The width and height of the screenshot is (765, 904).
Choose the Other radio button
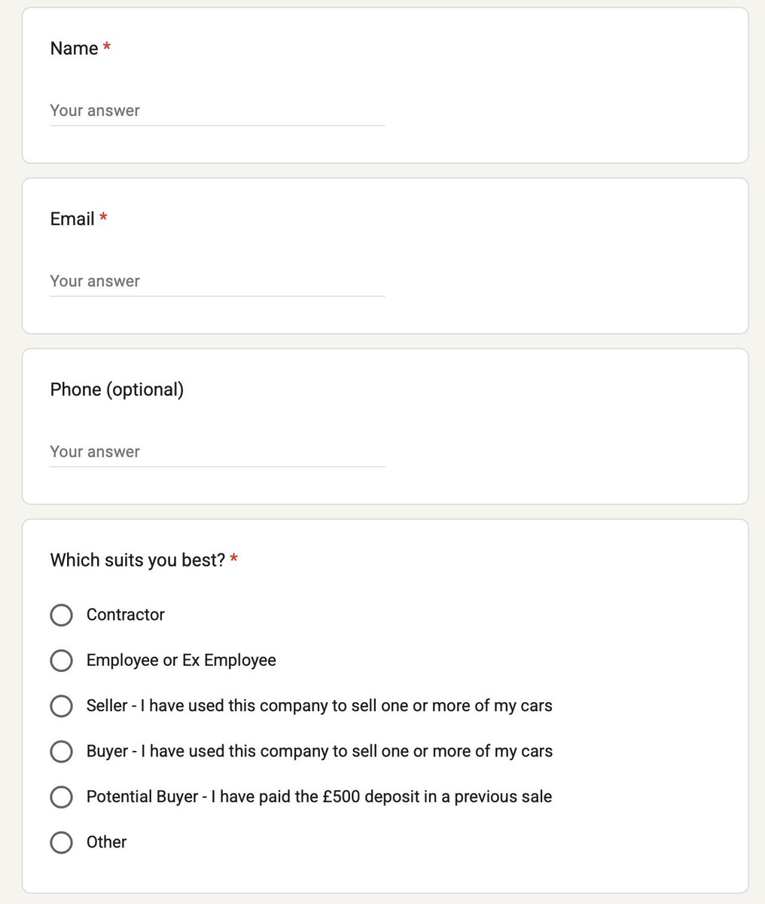click(61, 842)
